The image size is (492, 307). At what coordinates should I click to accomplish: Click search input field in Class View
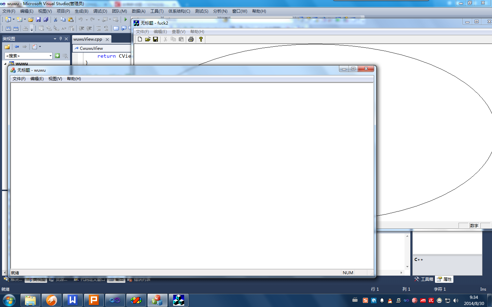point(26,56)
